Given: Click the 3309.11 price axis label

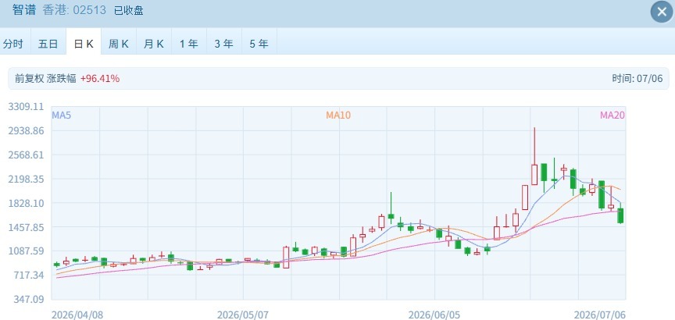Looking at the screenshot, I should click(26, 106).
